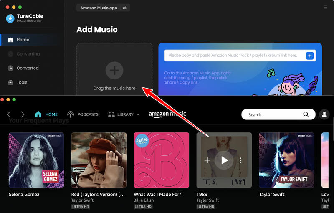The height and width of the screenshot is (213, 334).
Task: Open the Selena Gomez cover art
Action: [x=36, y=160]
